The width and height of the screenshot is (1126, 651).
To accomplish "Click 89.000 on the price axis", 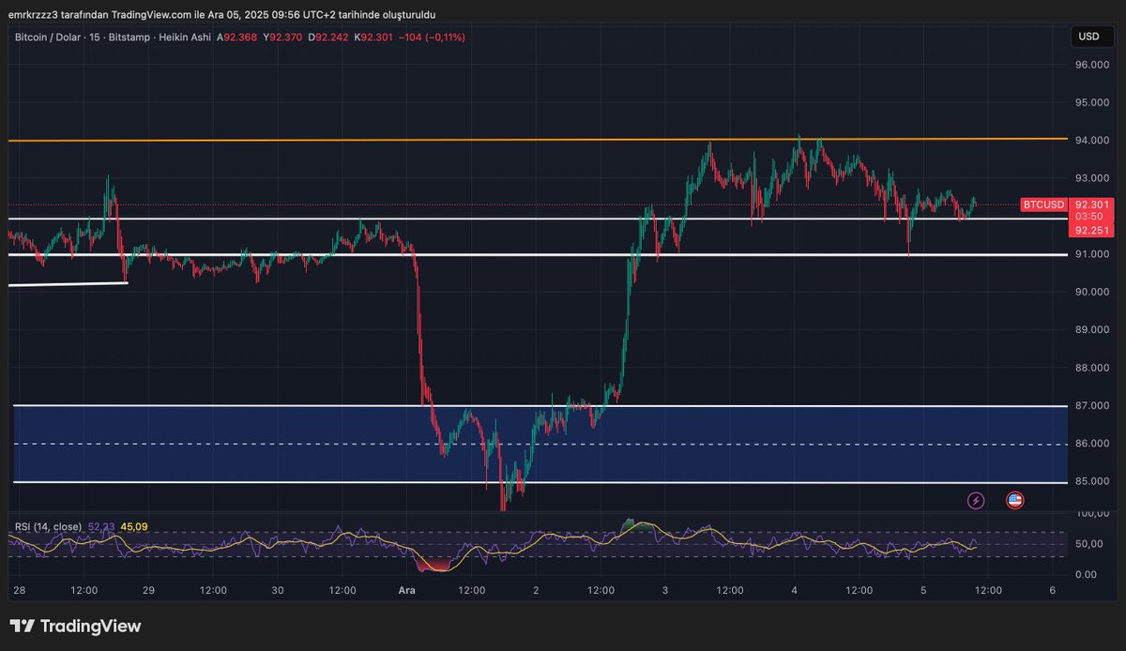I will [1093, 330].
